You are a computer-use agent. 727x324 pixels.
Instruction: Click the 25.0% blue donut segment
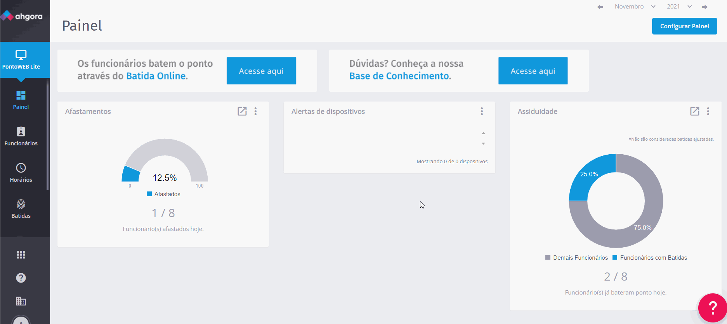point(589,174)
